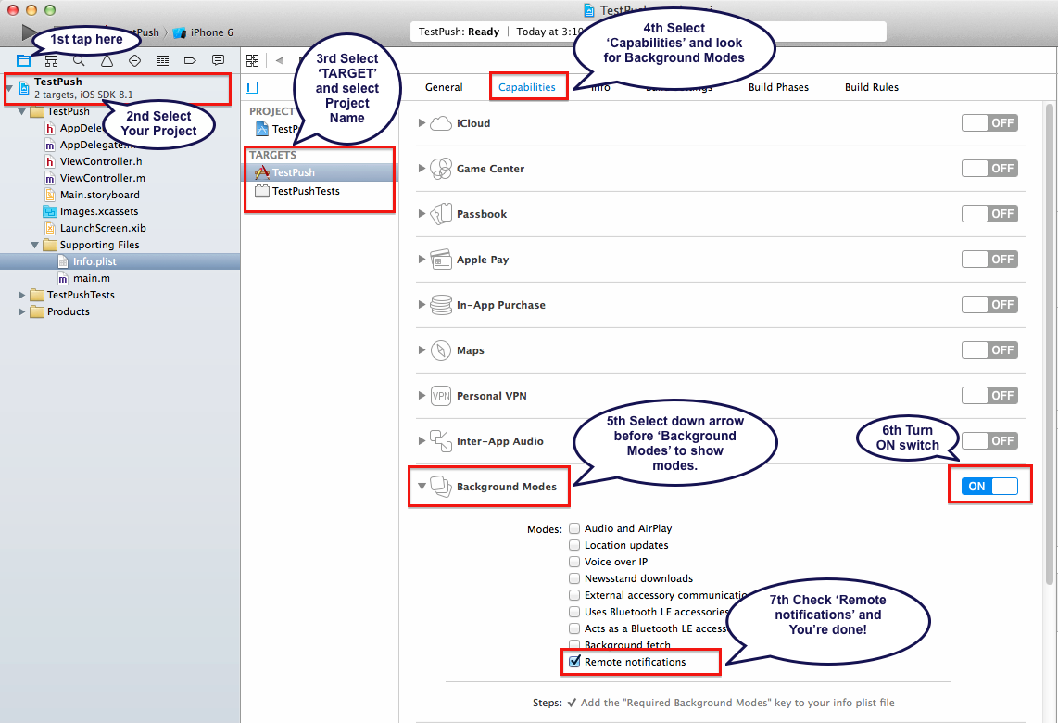The image size is (1058, 723).
Task: Open the Report navigator speech icon
Action: click(218, 61)
